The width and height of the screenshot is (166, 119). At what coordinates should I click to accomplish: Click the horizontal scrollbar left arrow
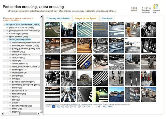point(2,114)
